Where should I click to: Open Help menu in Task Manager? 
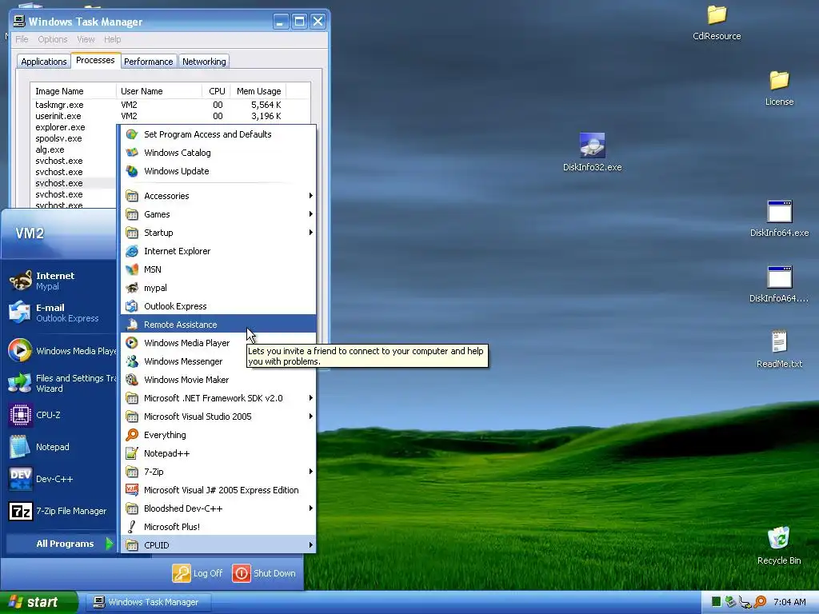112,39
